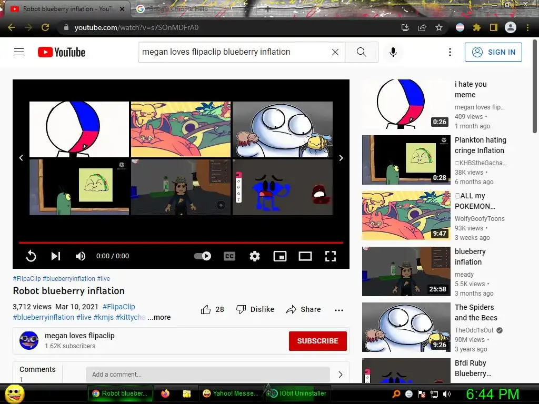Open 'The Spiders and the Bees' thumbnail
The width and height of the screenshot is (539, 404).
point(406,327)
